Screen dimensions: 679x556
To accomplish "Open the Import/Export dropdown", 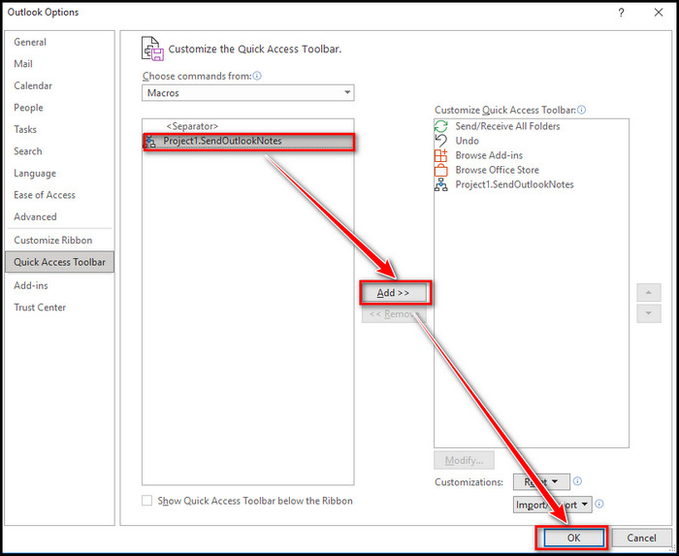I will point(552,505).
